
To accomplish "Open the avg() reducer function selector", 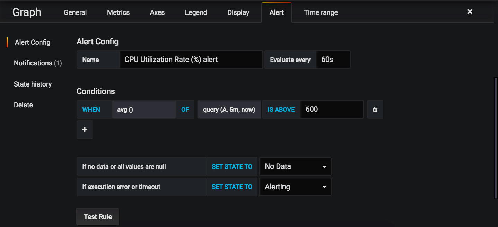I will coord(143,109).
